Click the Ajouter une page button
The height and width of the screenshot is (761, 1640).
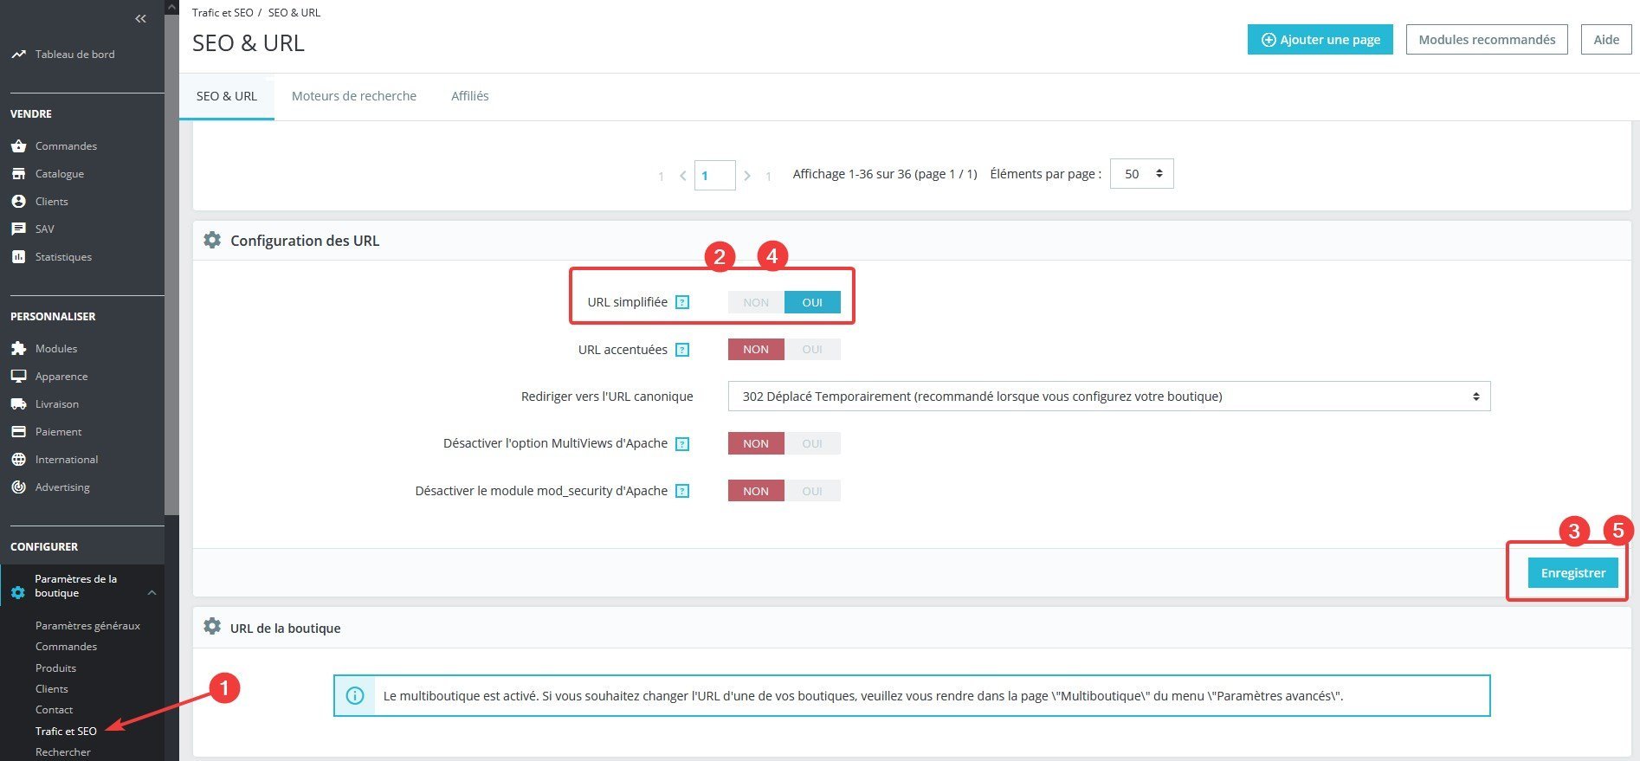[1320, 40]
